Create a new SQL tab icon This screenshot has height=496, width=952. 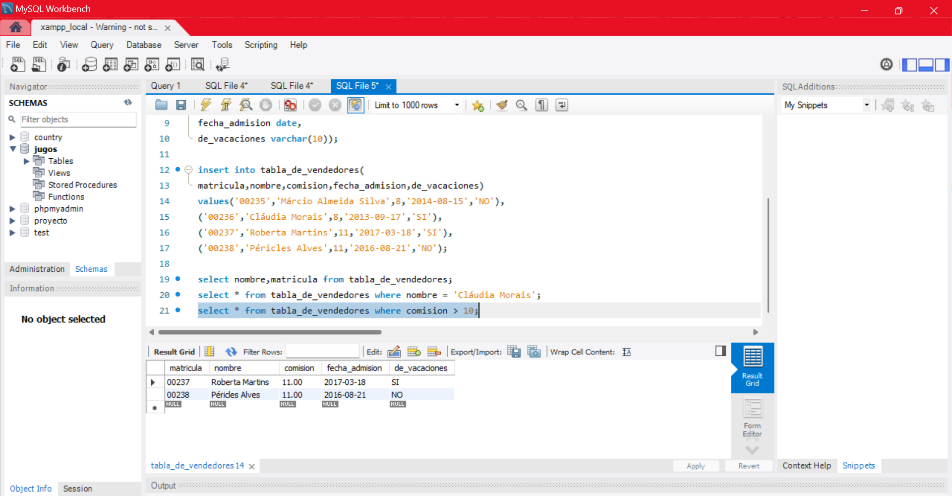click(18, 64)
